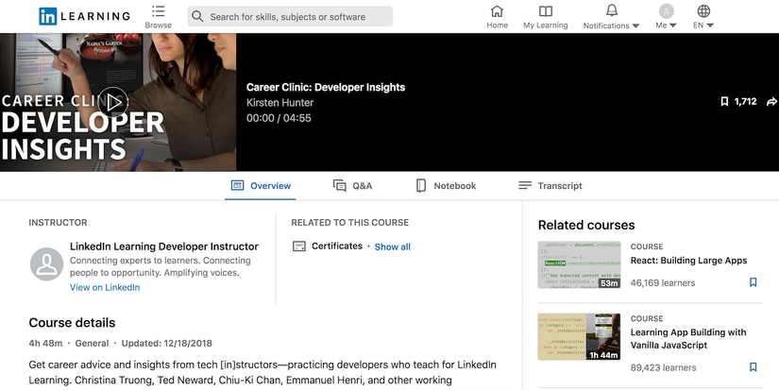Follow the View on LinkedIn link
Screen dimensions: 779x390
tap(105, 287)
